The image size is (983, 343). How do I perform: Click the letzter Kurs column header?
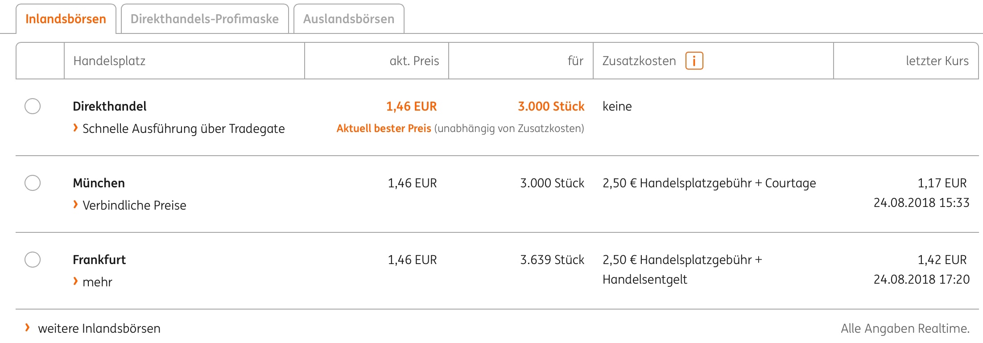pyautogui.click(x=937, y=61)
